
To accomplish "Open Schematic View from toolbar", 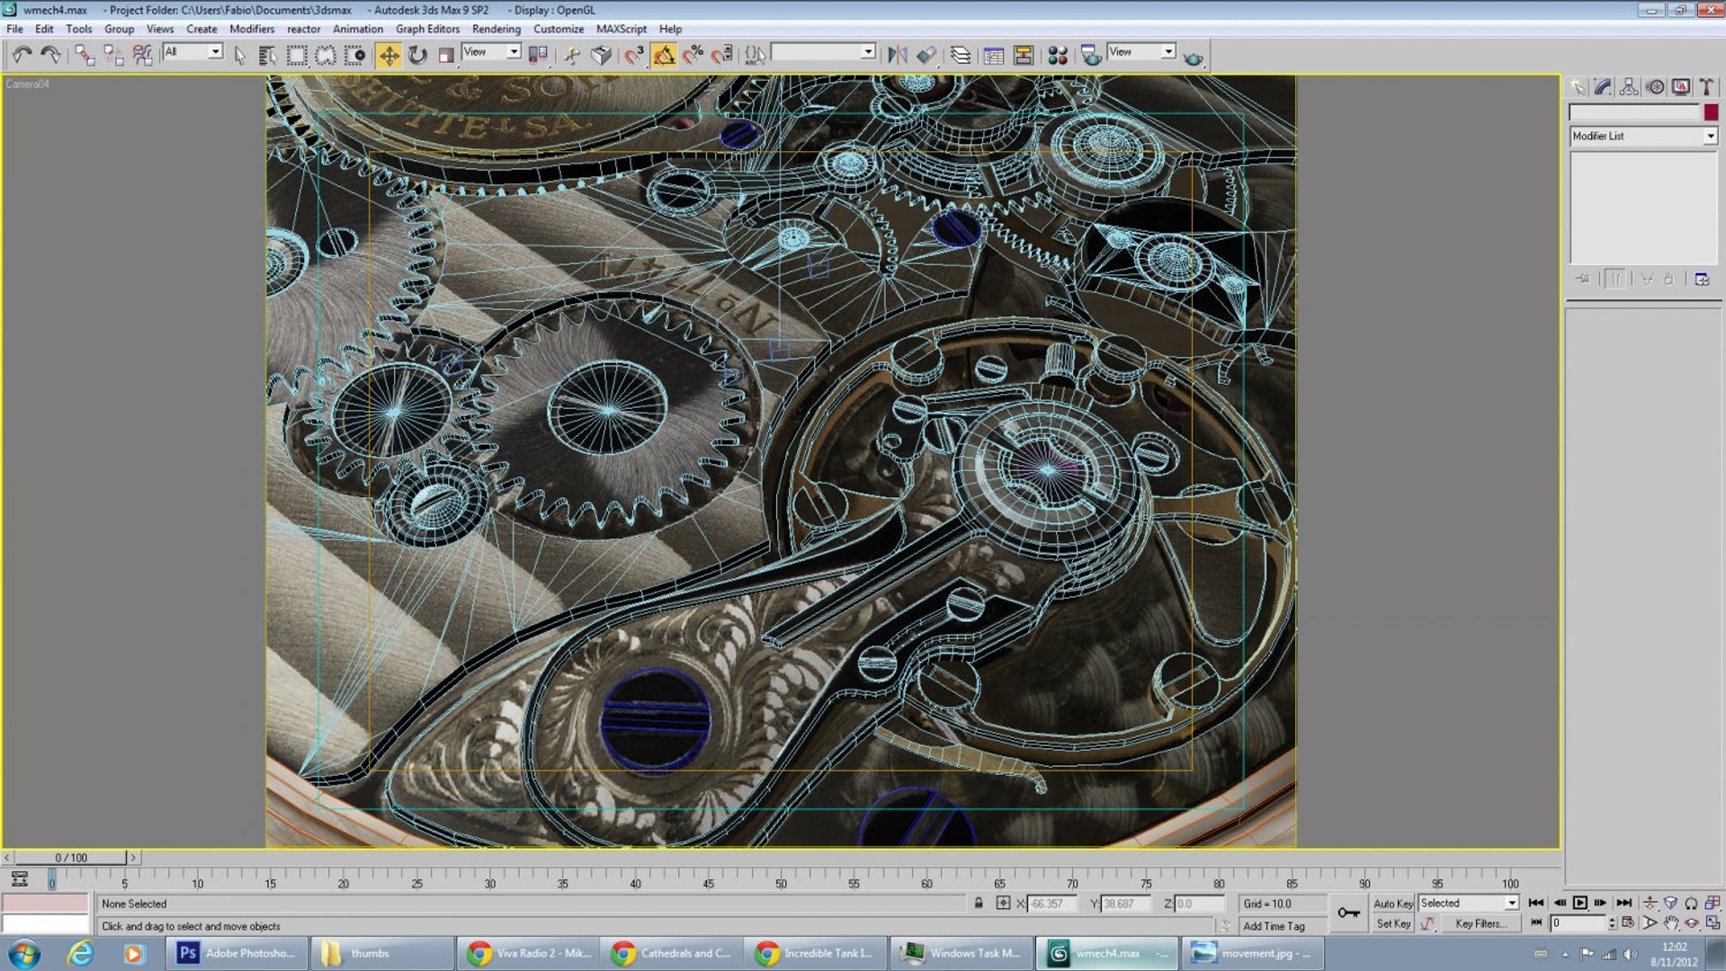I will click(x=1024, y=56).
